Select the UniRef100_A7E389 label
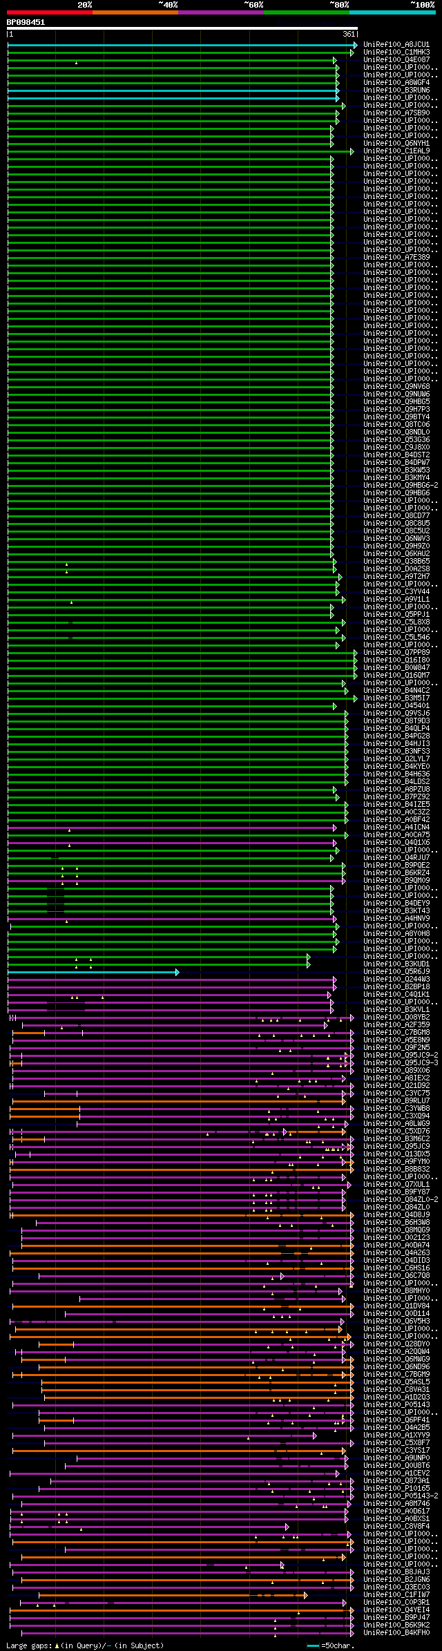 click(x=396, y=257)
